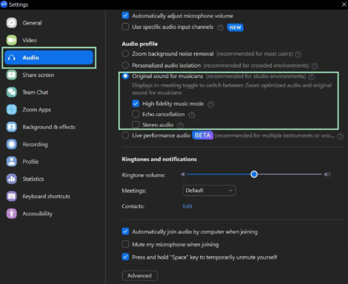Click the Advanced button
The height and width of the screenshot is (284, 348).
pos(140,276)
